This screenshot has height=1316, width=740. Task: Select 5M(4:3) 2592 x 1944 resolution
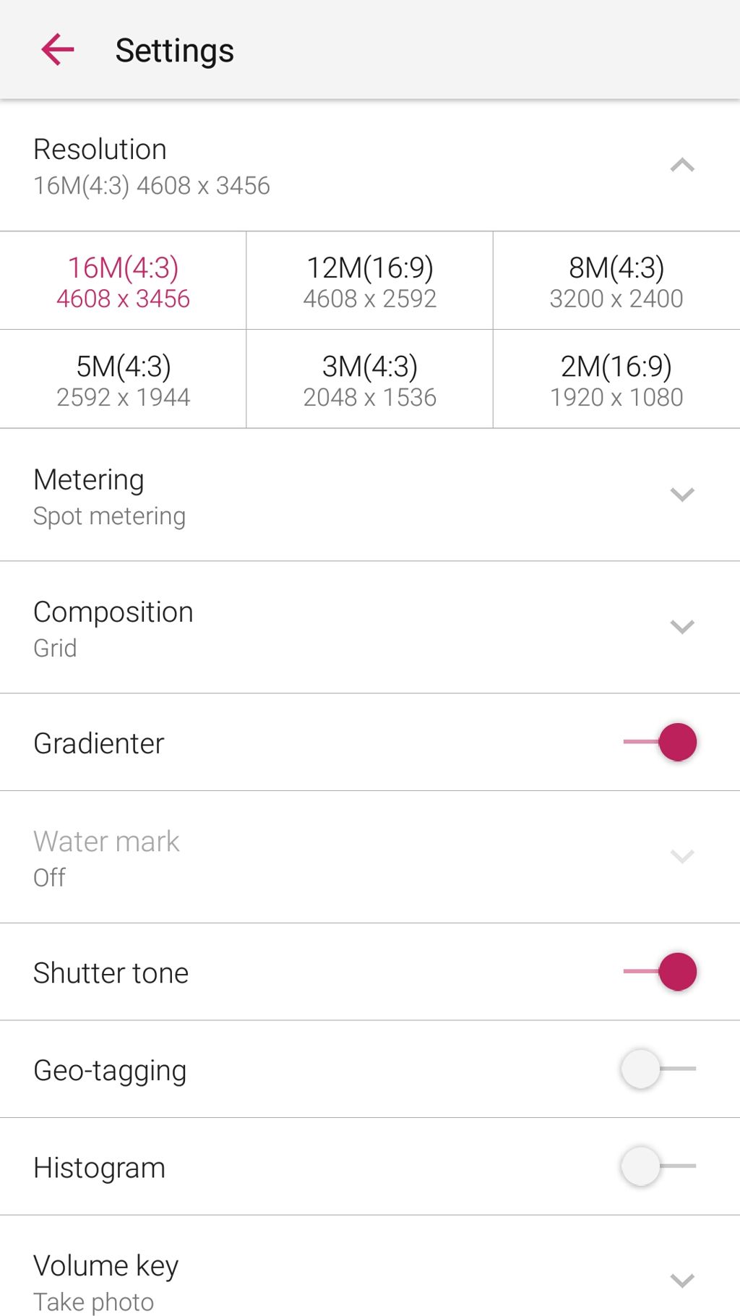[x=123, y=380]
